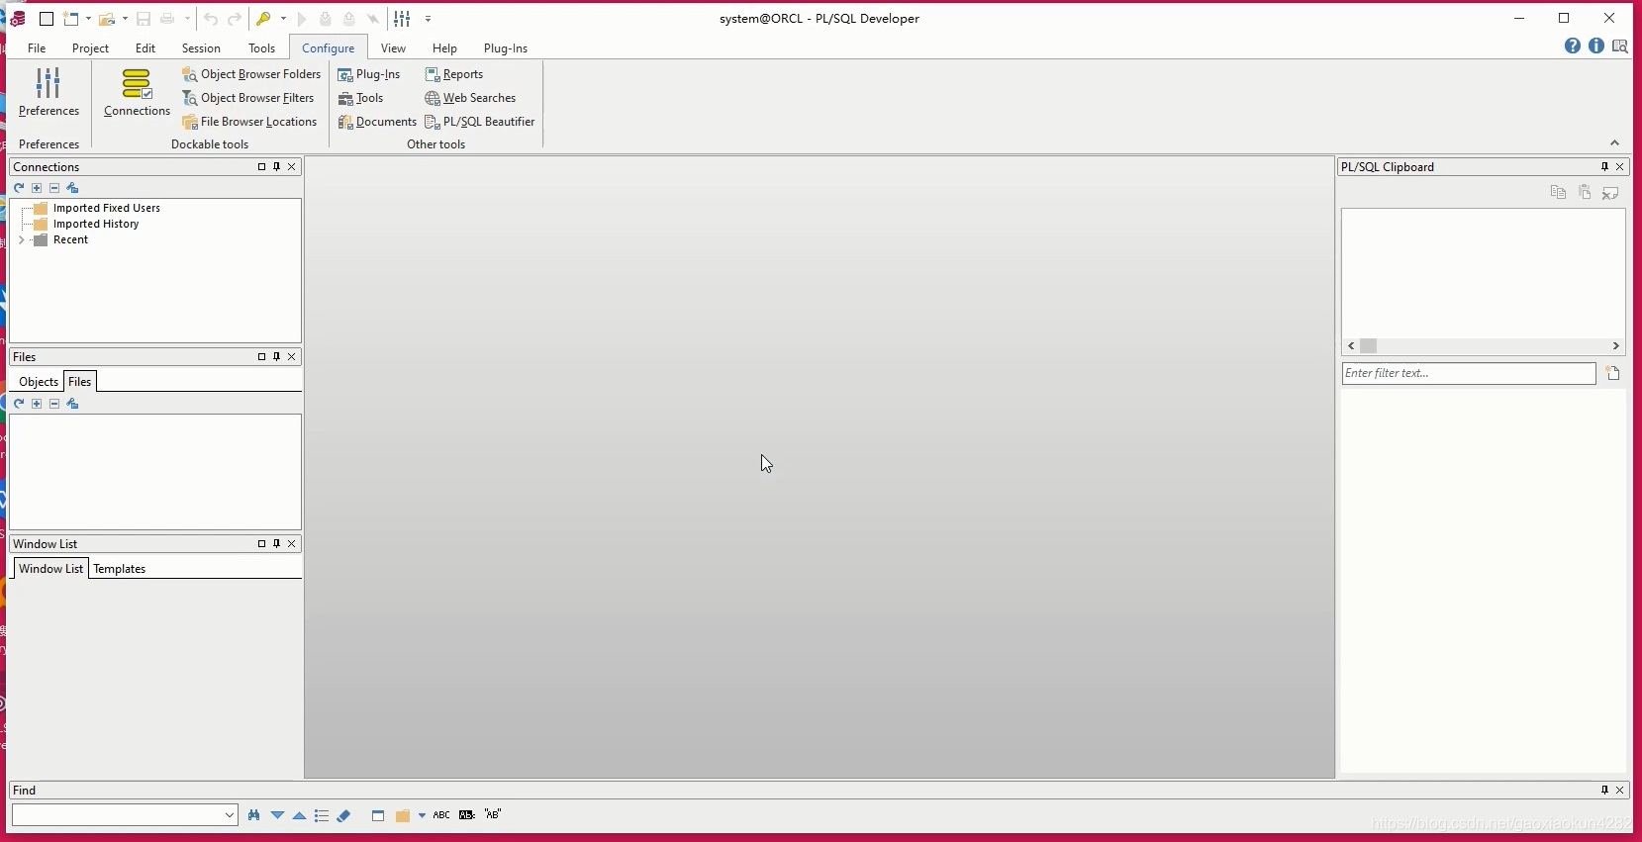
Task: Open the Plug-Ins ribbon tab
Action: pyautogui.click(x=506, y=47)
